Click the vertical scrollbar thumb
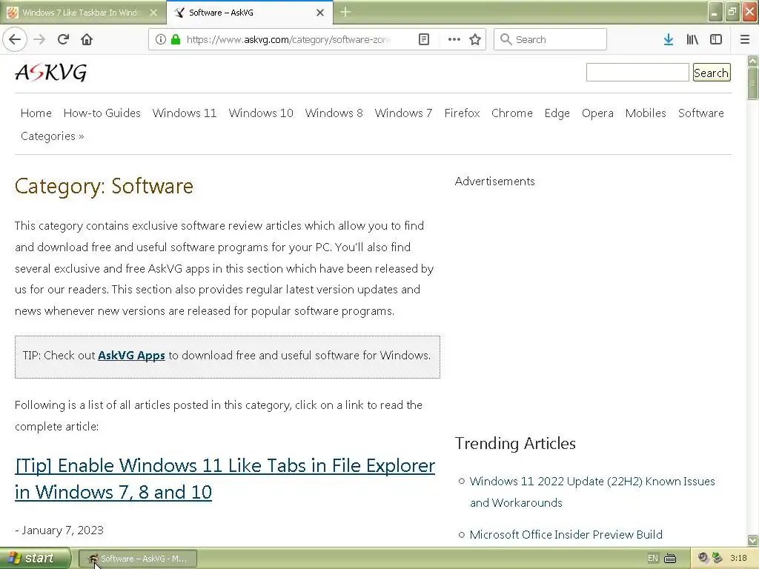 753,84
